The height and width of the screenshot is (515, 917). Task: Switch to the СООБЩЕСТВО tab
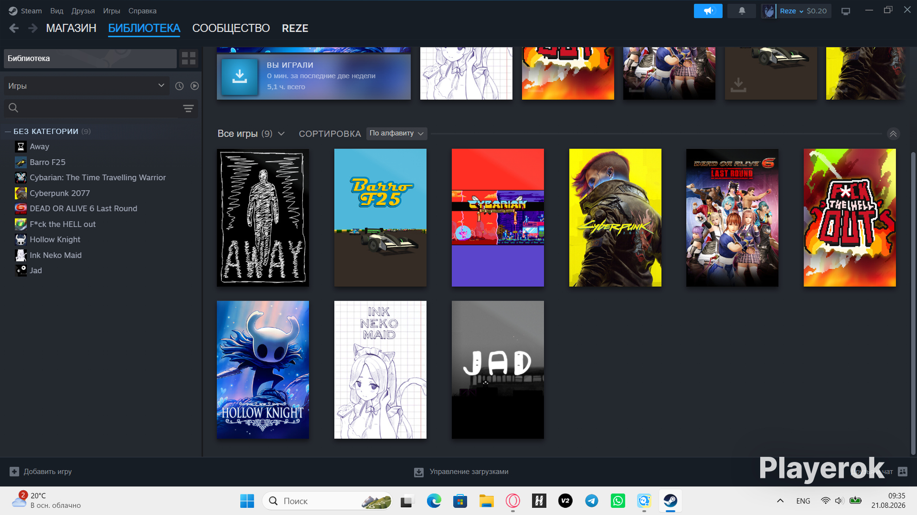coord(231,28)
